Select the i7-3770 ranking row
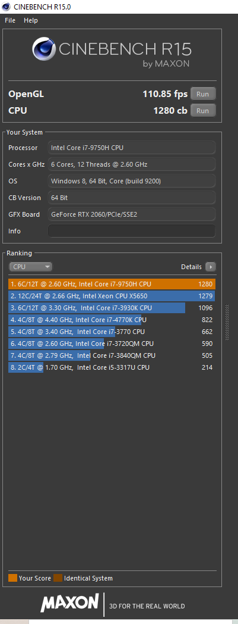The width and height of the screenshot is (238, 624). click(112, 332)
